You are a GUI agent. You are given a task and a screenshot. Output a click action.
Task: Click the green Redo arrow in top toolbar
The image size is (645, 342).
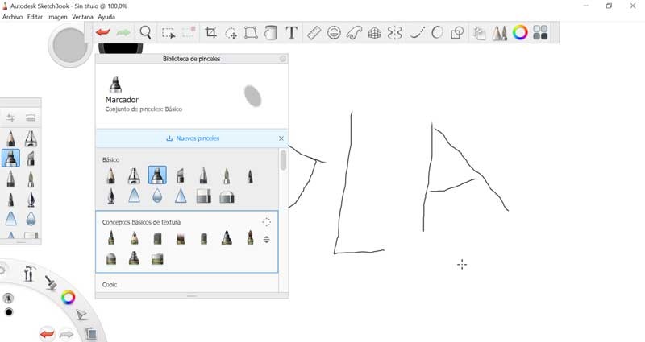(x=123, y=32)
